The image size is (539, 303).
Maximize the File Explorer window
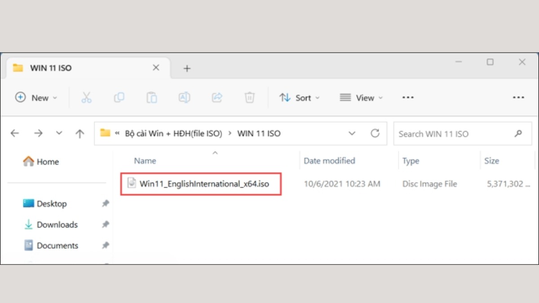coord(490,62)
